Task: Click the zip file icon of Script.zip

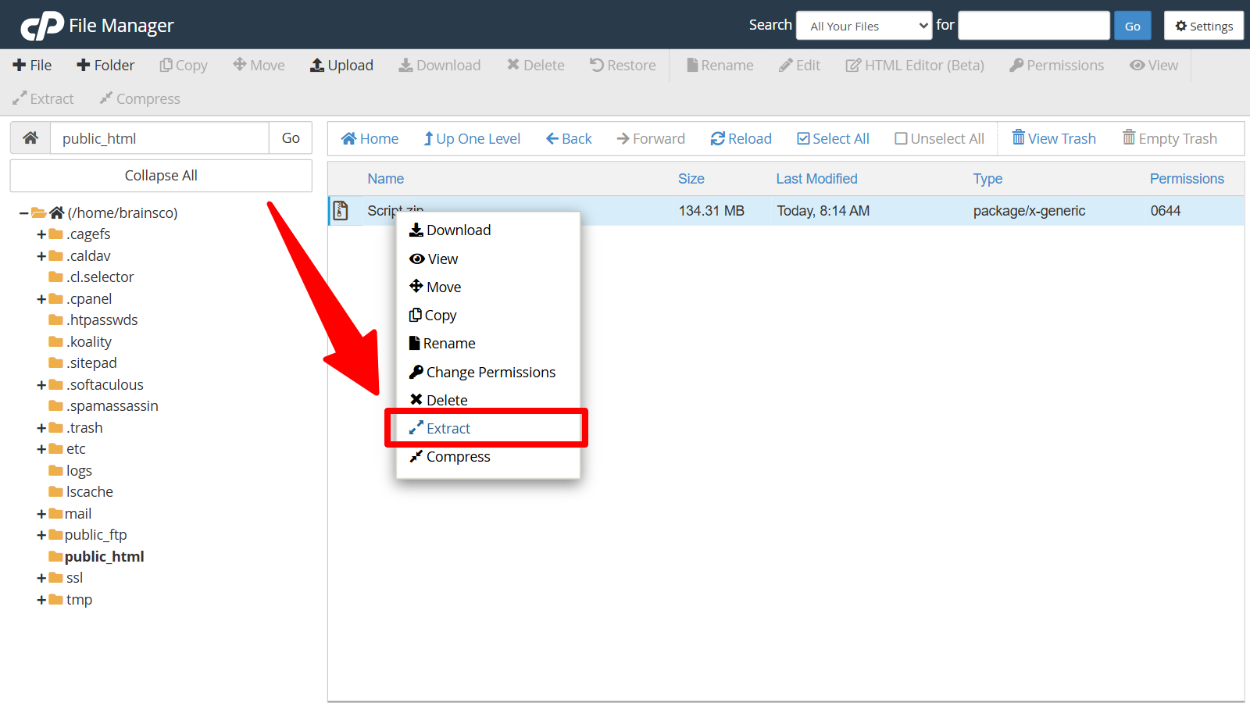Action: click(x=341, y=210)
